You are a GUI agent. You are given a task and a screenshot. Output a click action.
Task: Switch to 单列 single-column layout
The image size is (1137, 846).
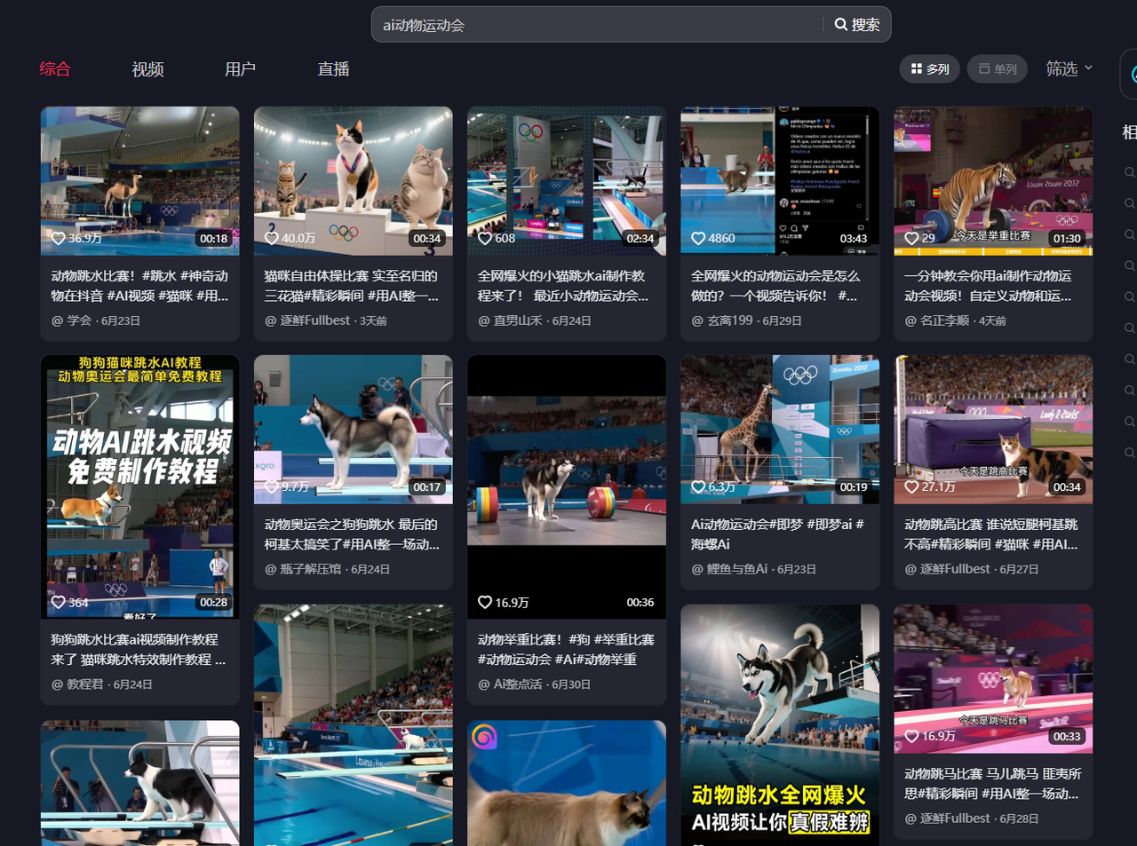(x=998, y=68)
